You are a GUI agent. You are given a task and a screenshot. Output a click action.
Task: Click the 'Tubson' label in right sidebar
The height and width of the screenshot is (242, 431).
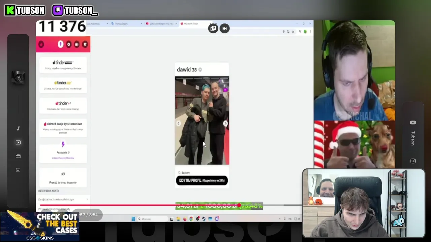(413, 138)
